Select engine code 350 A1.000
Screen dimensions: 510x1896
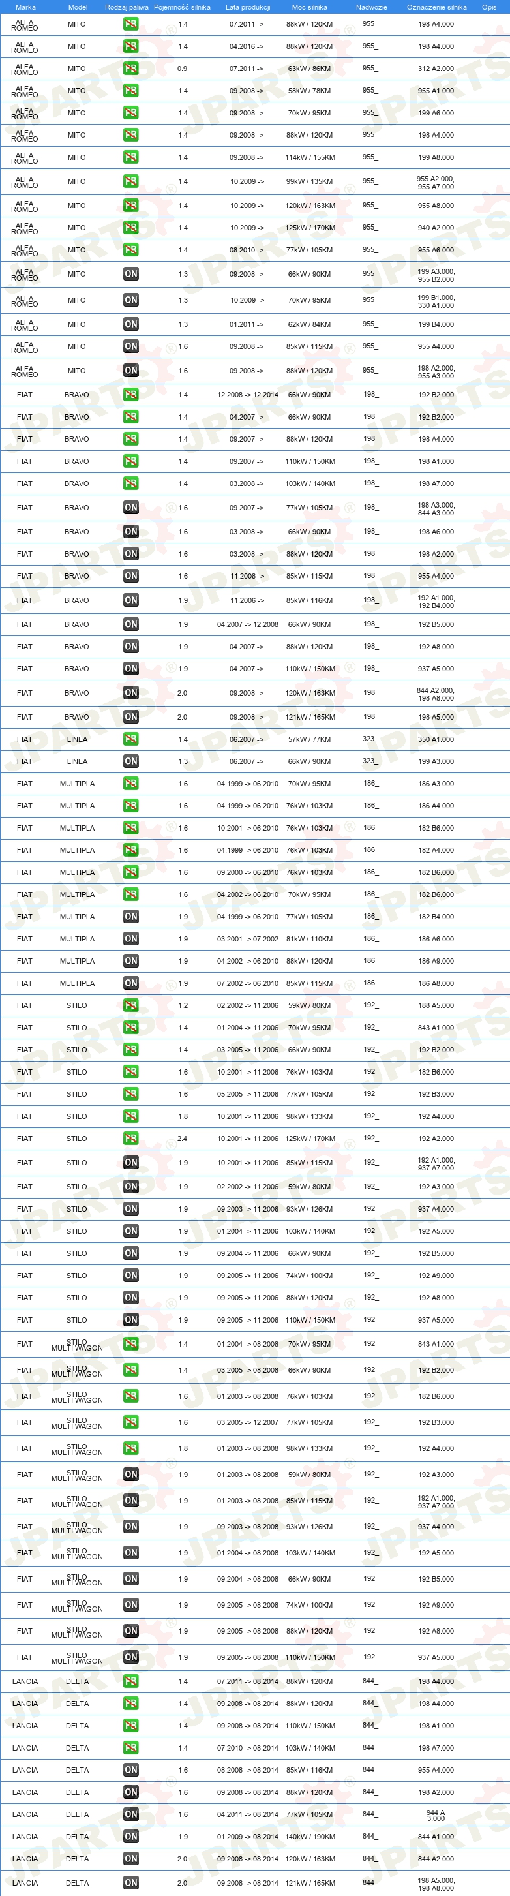point(436,739)
